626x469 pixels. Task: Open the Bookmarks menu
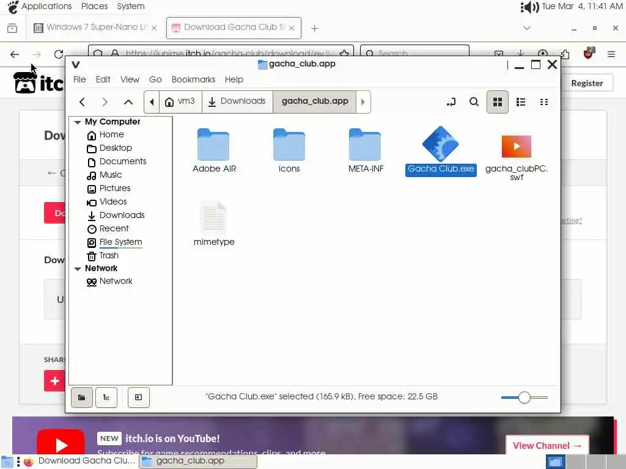[x=193, y=79]
